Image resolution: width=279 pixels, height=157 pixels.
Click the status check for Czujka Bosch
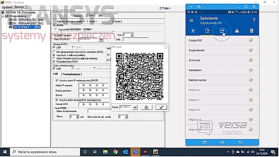click(x=251, y=50)
